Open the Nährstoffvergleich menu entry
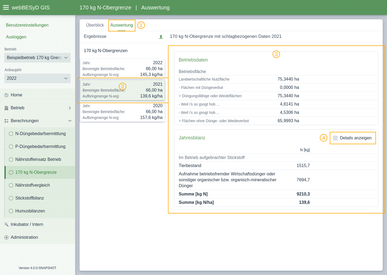387x275 pixels. pyautogui.click(x=40, y=185)
